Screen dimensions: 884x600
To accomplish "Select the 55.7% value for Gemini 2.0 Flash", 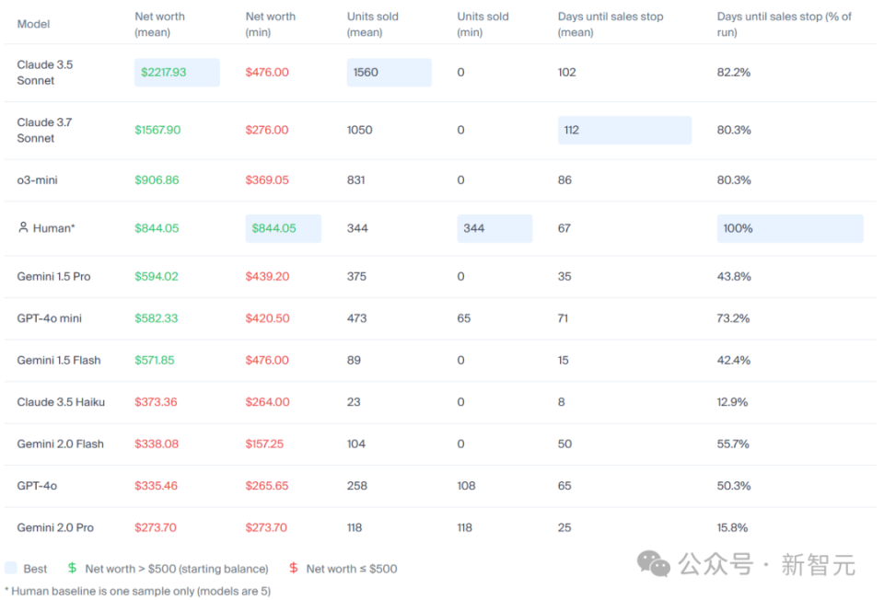I will pyautogui.click(x=733, y=444).
